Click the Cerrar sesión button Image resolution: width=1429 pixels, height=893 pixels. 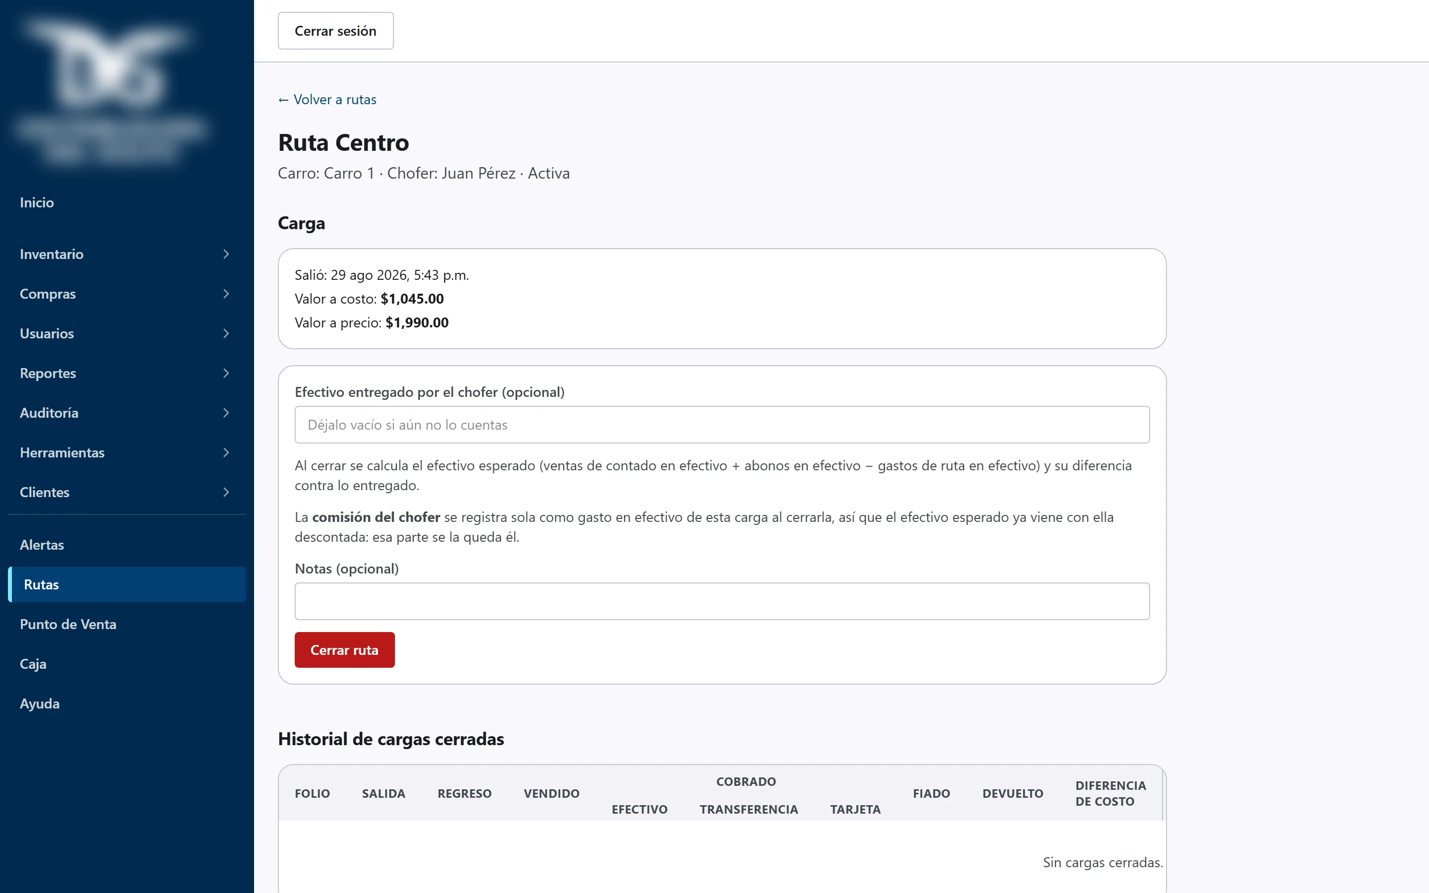(x=335, y=31)
